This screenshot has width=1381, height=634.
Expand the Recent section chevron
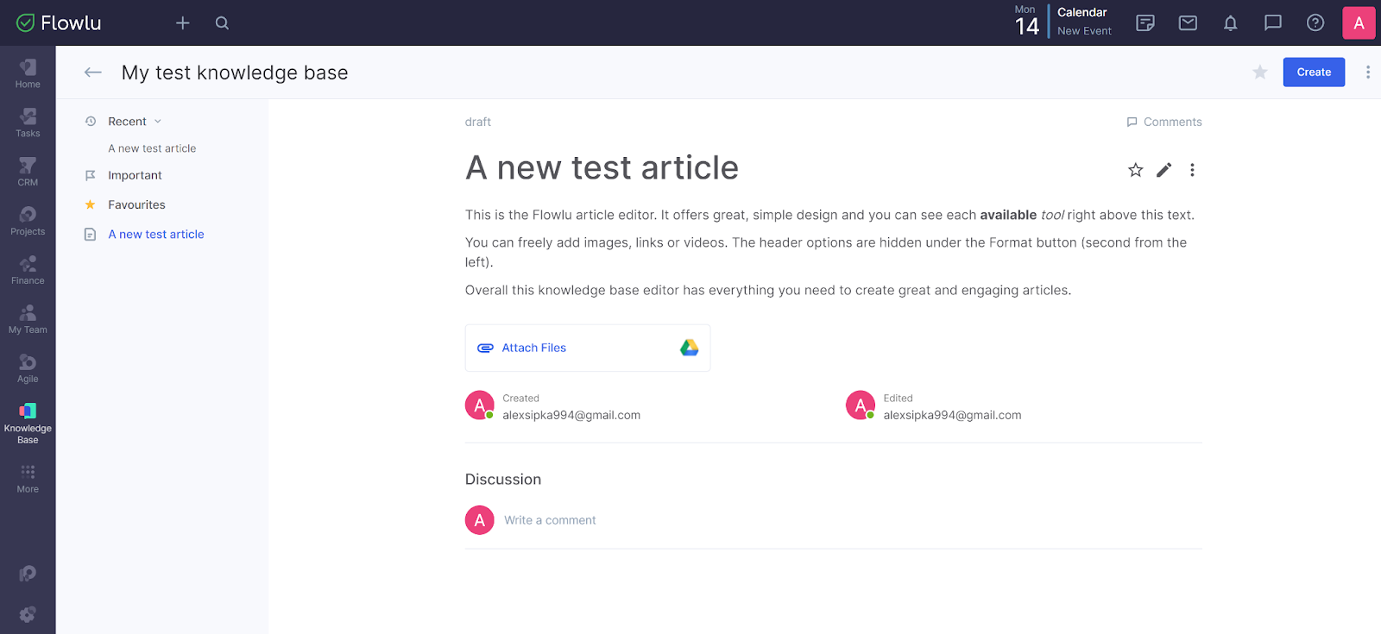(x=158, y=122)
